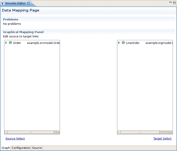
Task: Click the green Order class icon
Action: coord(10,43)
